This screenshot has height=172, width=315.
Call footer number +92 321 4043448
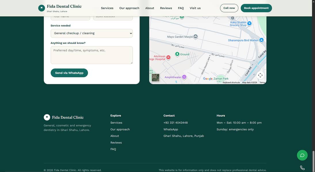click(175, 123)
